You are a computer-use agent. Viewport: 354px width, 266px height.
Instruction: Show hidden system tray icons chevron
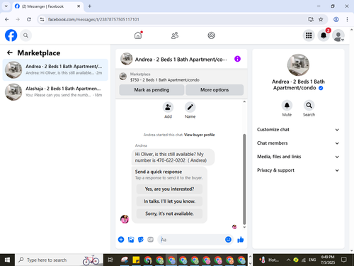[288, 260]
